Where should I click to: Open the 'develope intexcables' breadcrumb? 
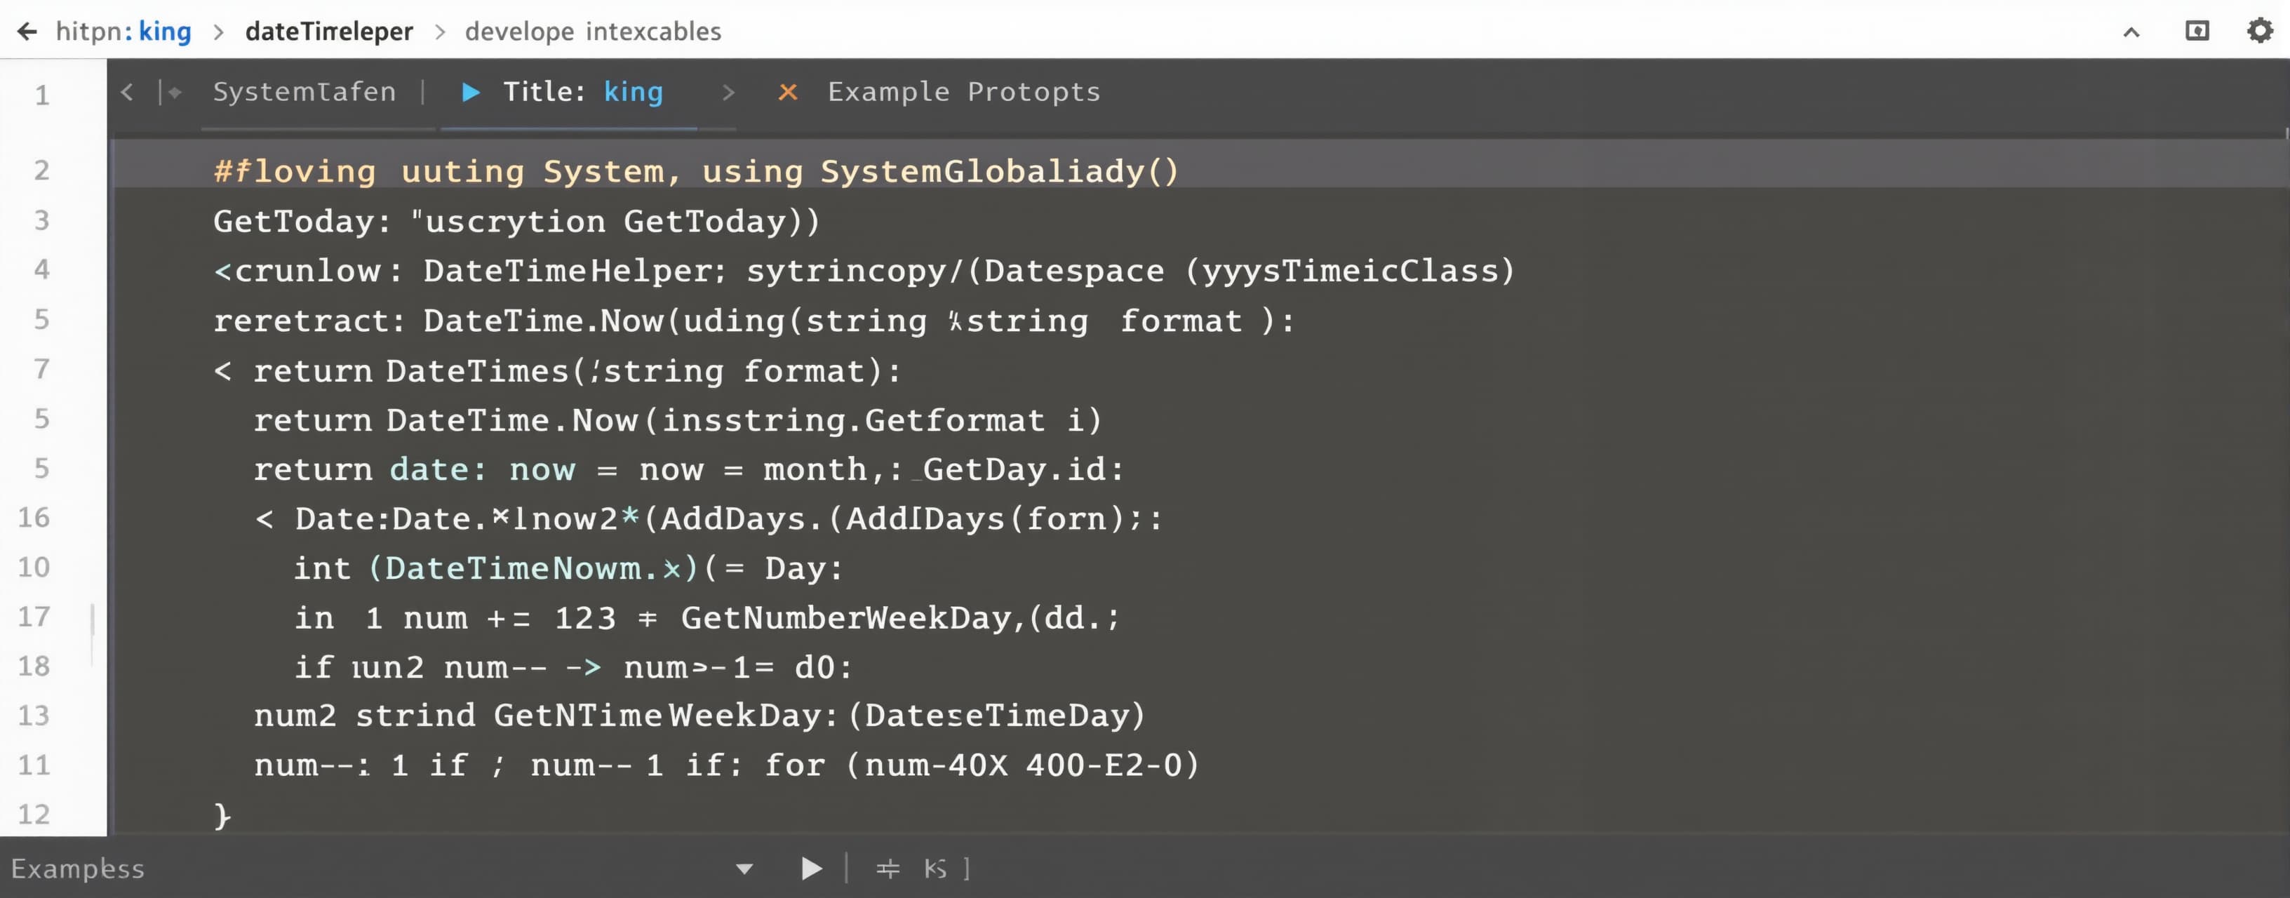click(593, 32)
